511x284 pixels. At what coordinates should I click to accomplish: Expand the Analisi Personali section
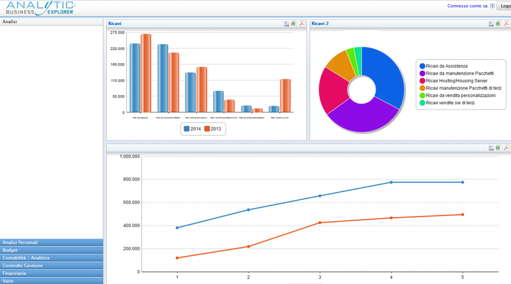tap(51, 242)
